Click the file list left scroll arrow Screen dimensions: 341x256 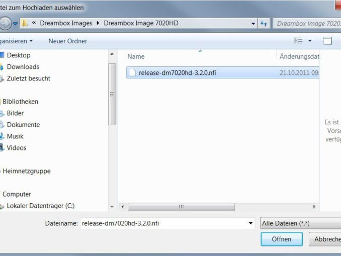click(122, 207)
